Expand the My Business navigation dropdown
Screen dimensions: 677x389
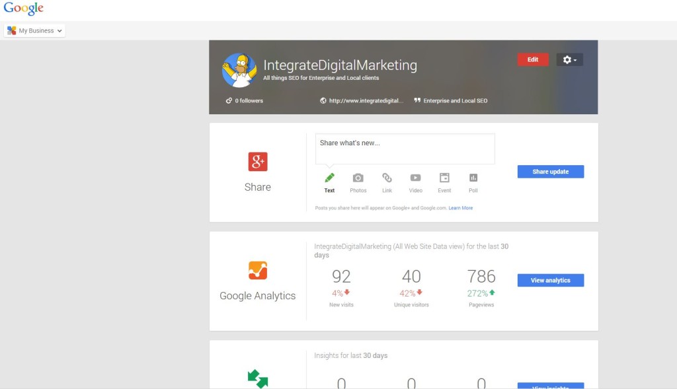click(34, 30)
